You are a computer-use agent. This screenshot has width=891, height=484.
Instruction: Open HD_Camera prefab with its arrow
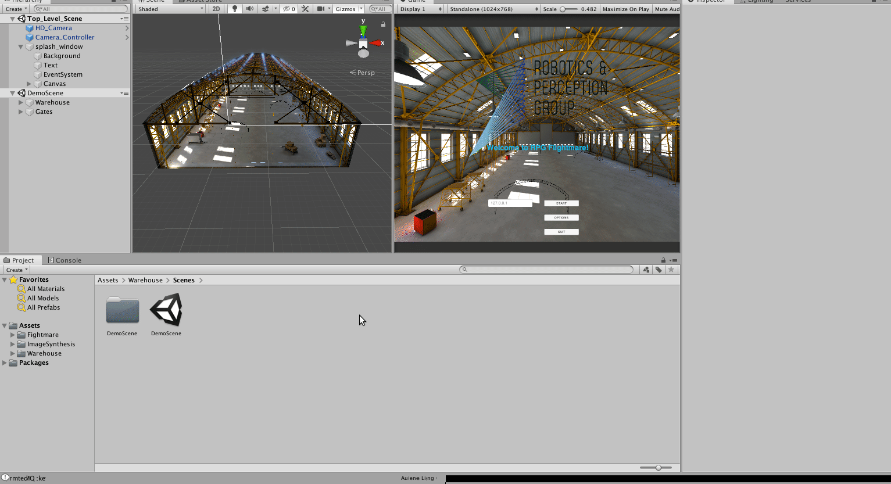coord(127,28)
